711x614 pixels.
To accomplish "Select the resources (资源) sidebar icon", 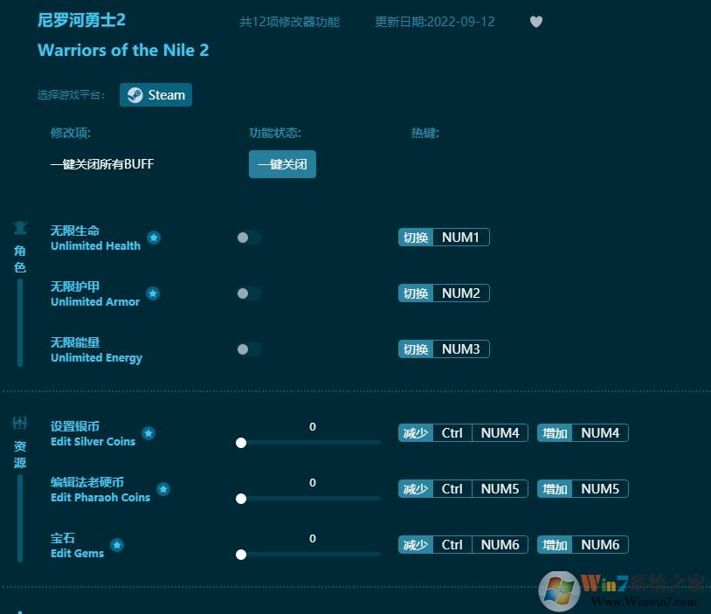I will click(19, 423).
